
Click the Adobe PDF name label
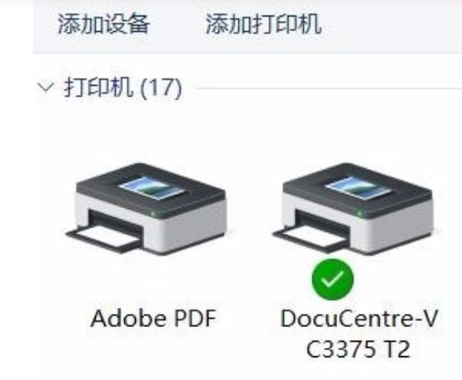coord(153,318)
